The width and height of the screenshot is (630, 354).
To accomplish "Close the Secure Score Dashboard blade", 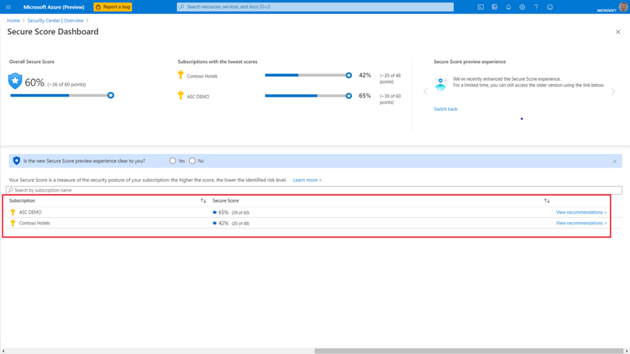I will click(x=618, y=31).
